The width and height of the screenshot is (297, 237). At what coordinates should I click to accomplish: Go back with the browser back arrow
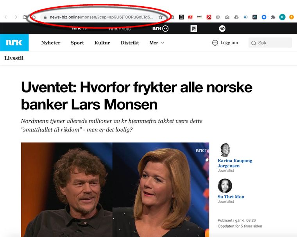(x=6, y=17)
